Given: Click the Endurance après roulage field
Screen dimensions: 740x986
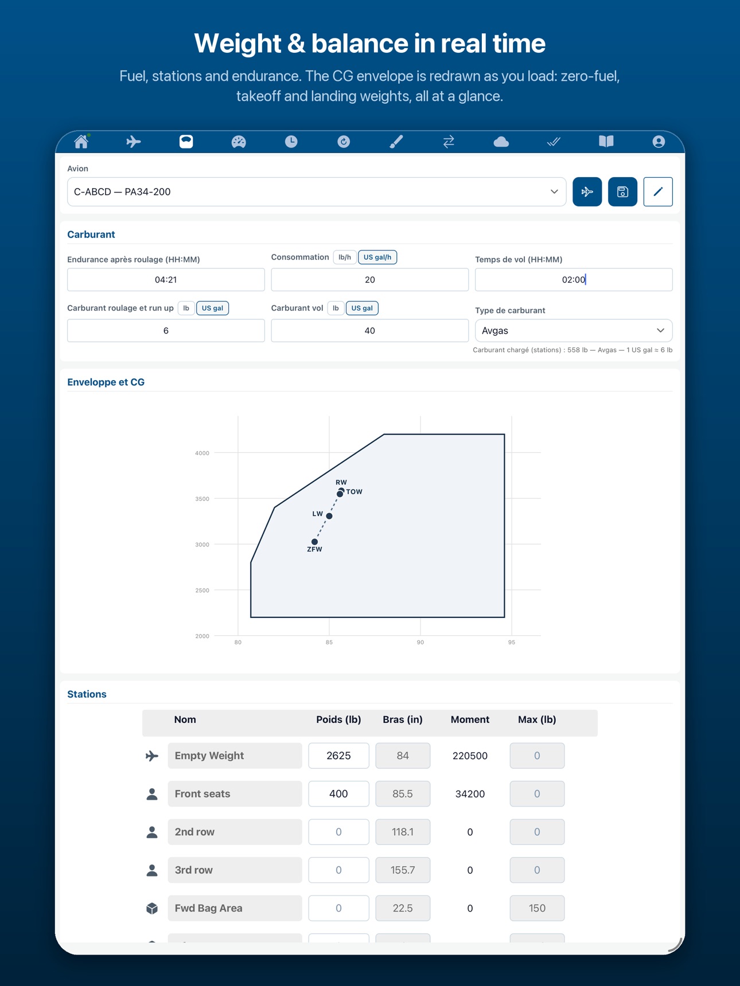Looking at the screenshot, I should pyautogui.click(x=166, y=280).
